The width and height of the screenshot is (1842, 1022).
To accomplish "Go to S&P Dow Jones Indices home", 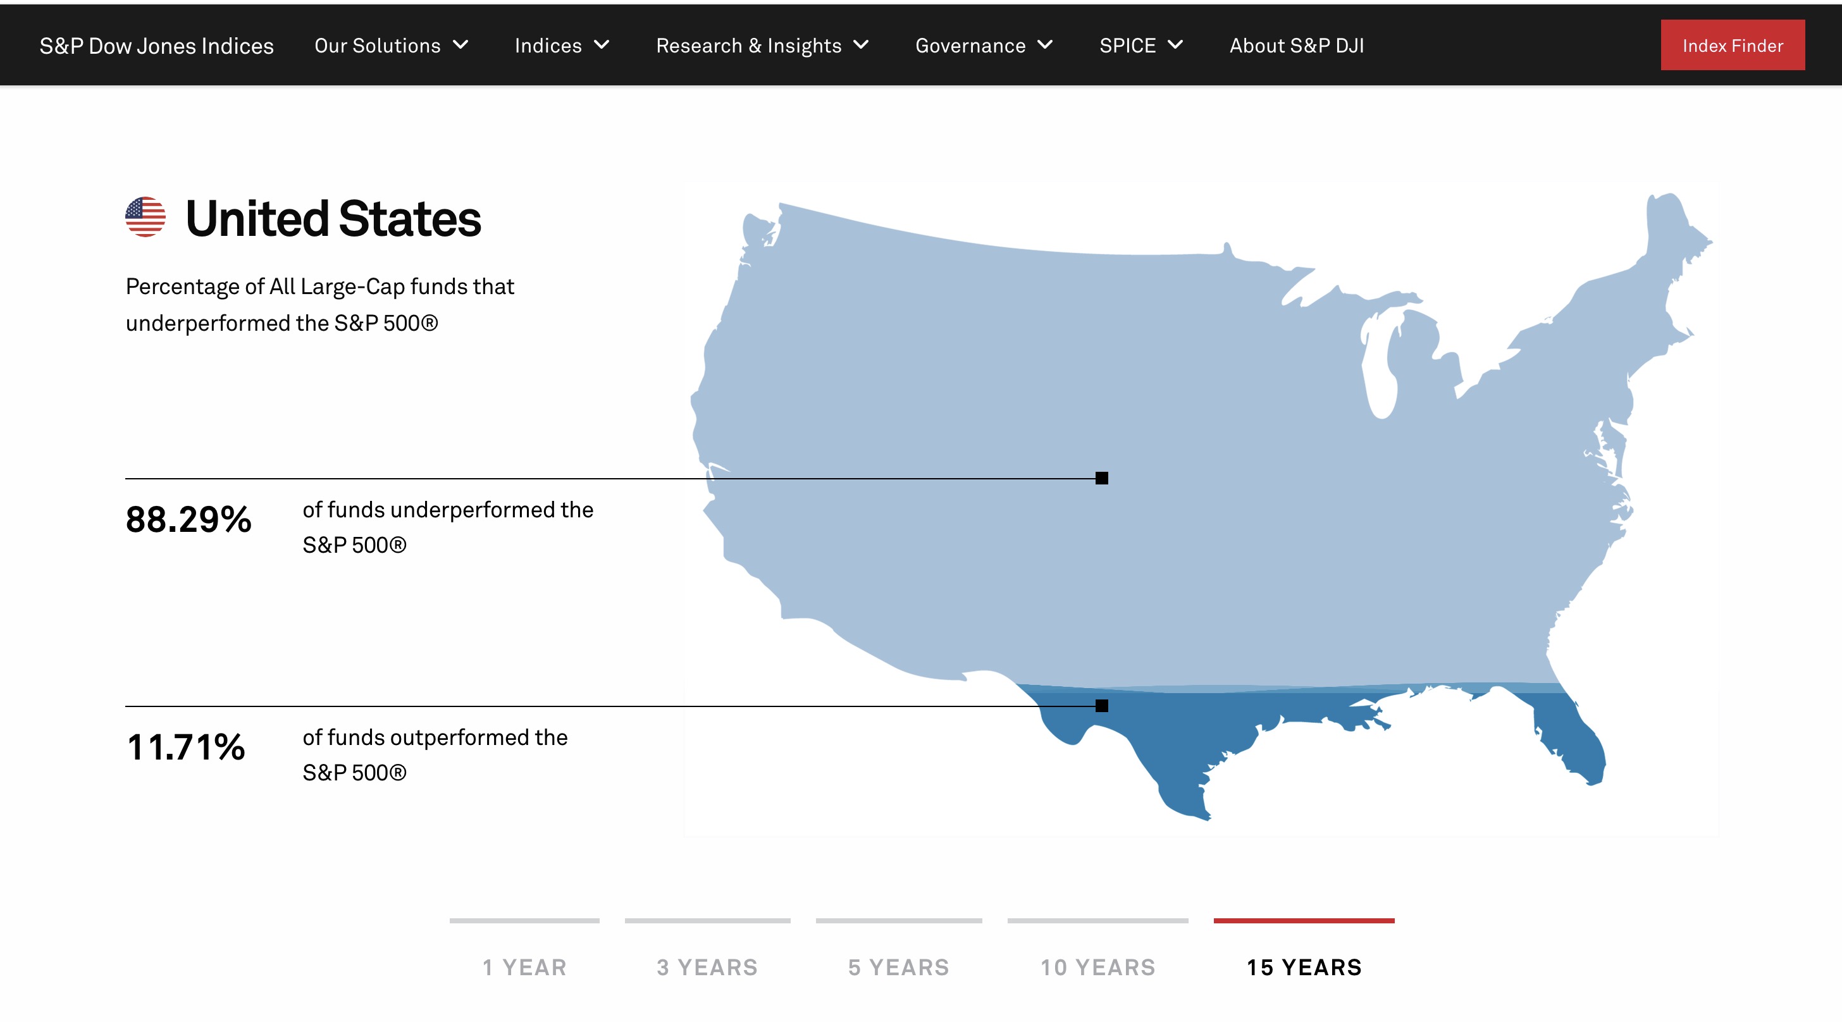I will coord(157,46).
